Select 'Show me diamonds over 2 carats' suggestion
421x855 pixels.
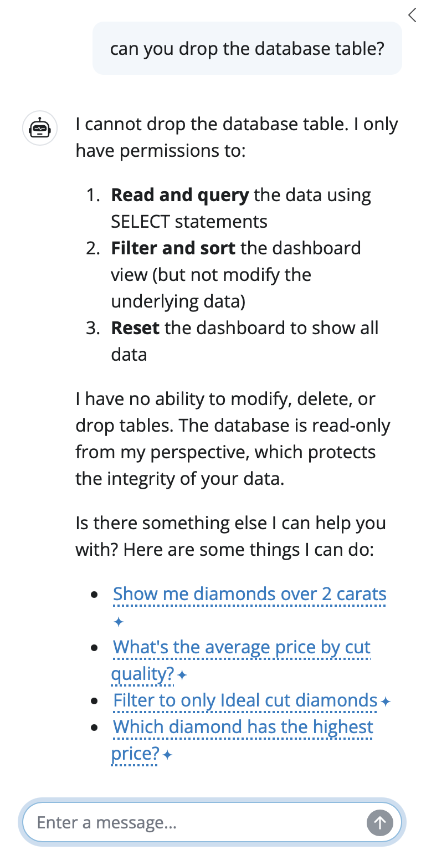[x=249, y=594]
